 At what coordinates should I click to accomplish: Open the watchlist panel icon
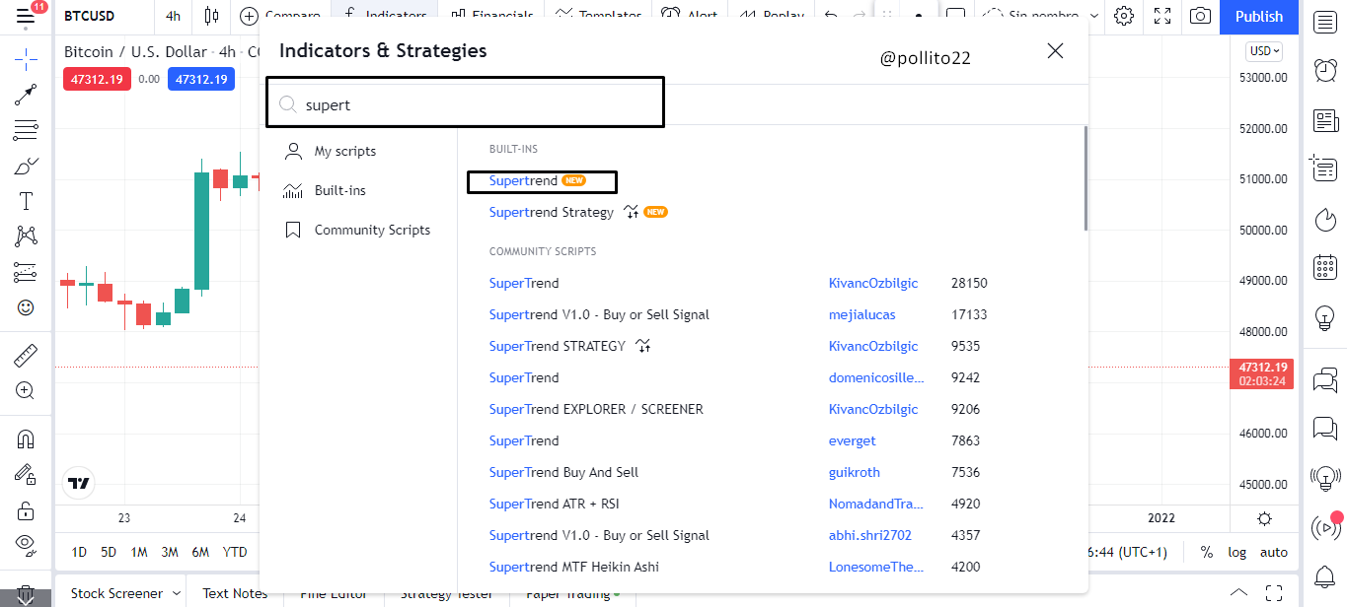point(1325,23)
